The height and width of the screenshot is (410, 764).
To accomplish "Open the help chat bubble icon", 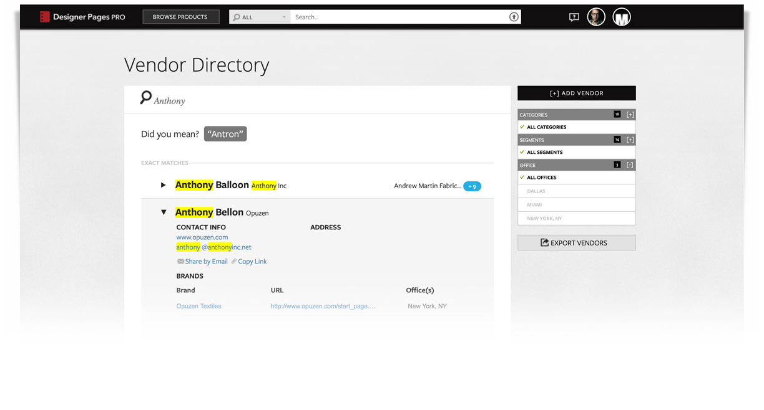I will (x=574, y=17).
